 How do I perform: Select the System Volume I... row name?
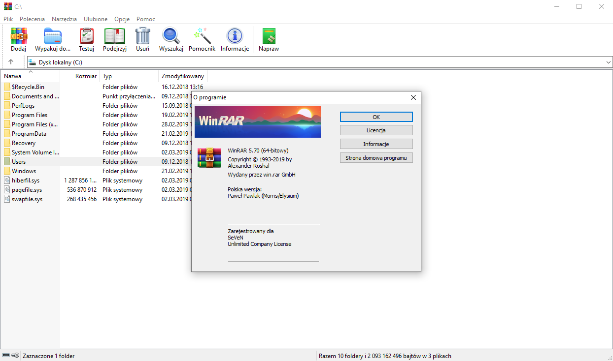35,152
